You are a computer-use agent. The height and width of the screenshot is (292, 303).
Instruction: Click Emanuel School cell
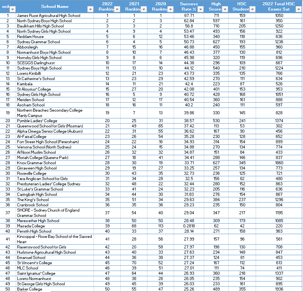pos(55,257)
